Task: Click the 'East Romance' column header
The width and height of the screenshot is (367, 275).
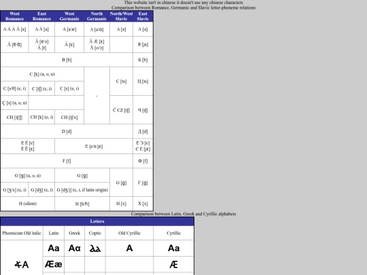Action: 41,16
